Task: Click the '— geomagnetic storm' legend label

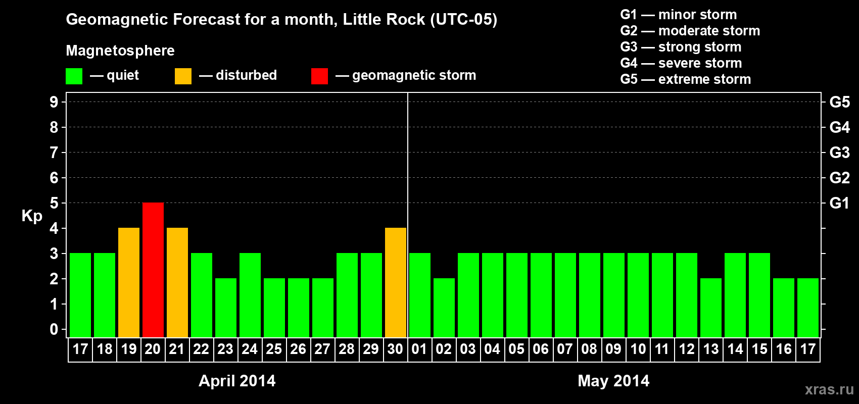Action: coord(406,76)
